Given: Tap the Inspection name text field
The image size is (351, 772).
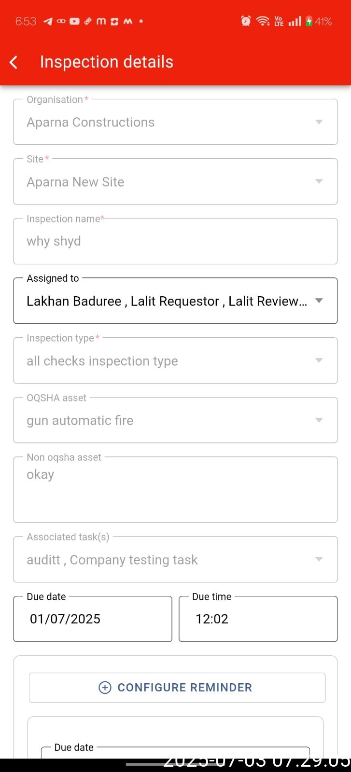Looking at the screenshot, I should pos(175,241).
